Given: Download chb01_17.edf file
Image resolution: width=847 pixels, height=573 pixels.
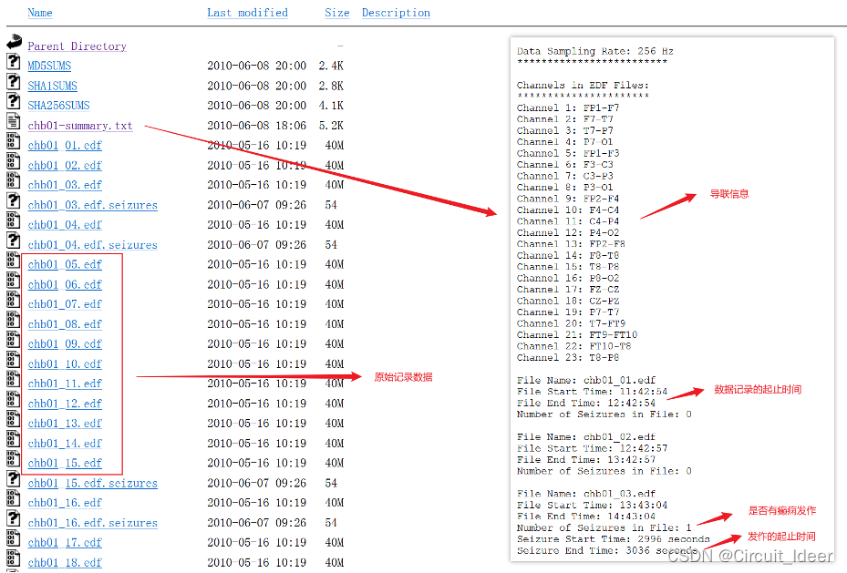Looking at the screenshot, I should [65, 543].
